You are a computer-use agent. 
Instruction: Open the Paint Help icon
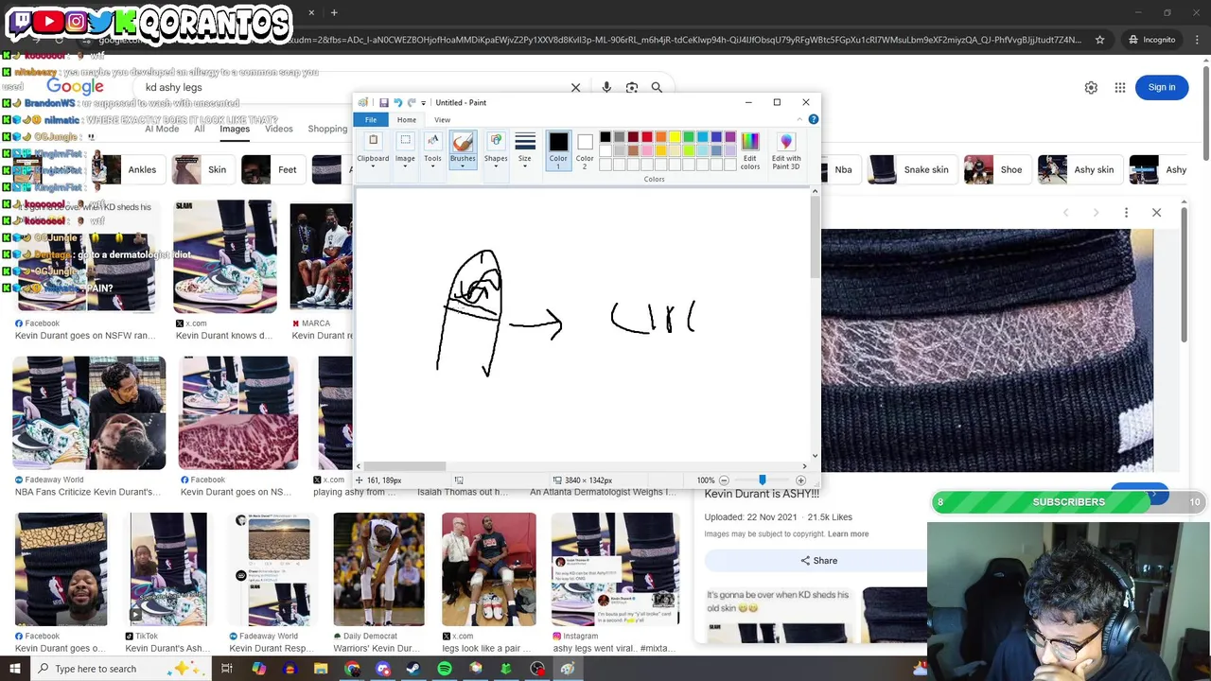[813, 119]
